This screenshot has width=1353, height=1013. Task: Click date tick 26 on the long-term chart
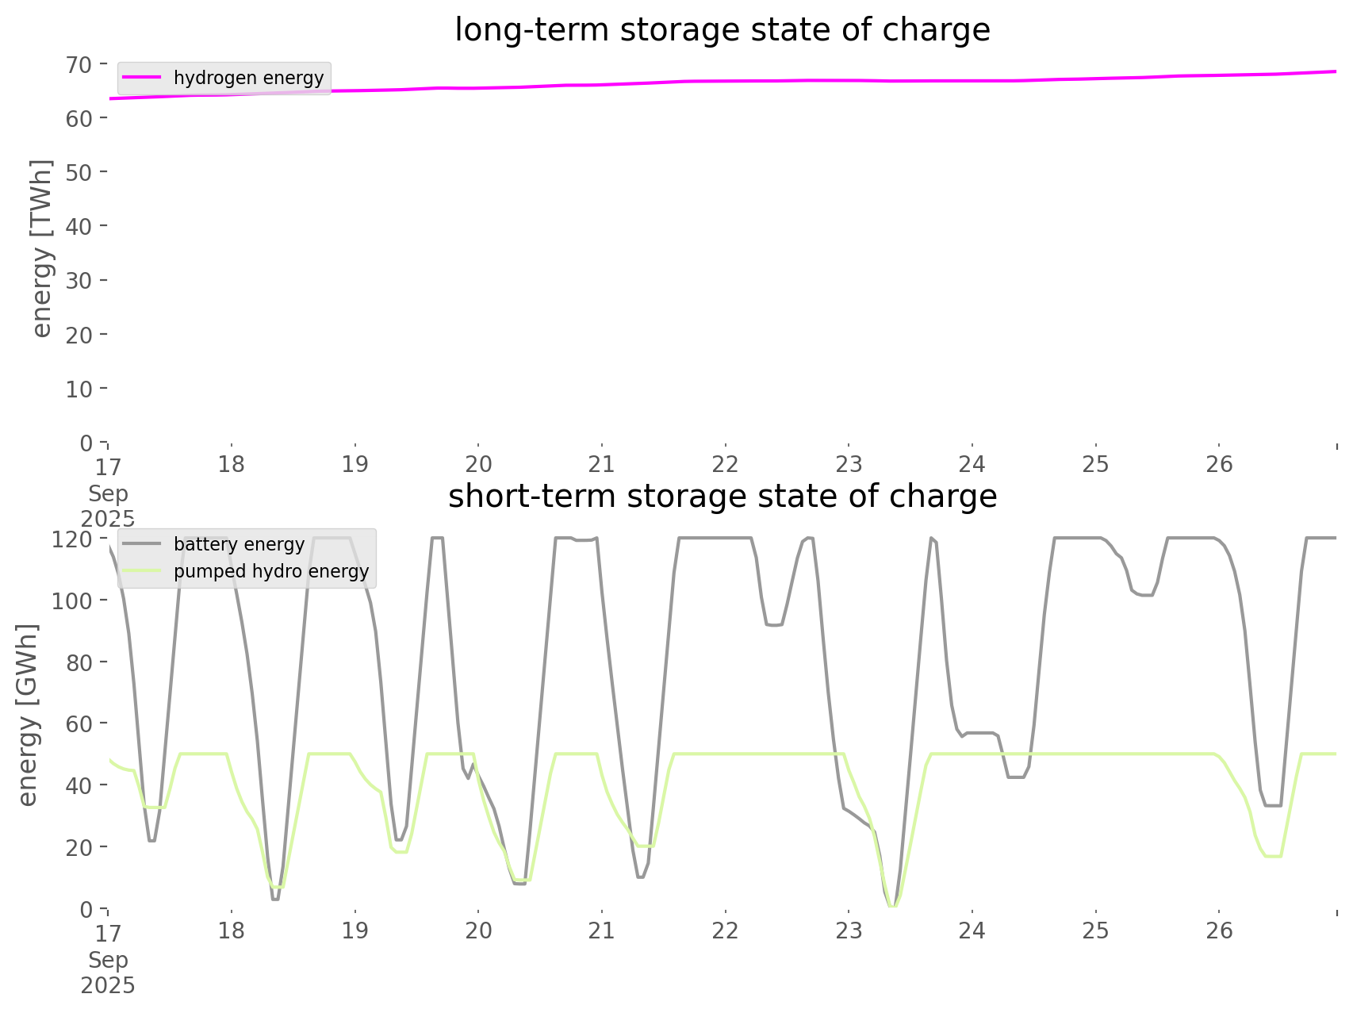click(1219, 464)
